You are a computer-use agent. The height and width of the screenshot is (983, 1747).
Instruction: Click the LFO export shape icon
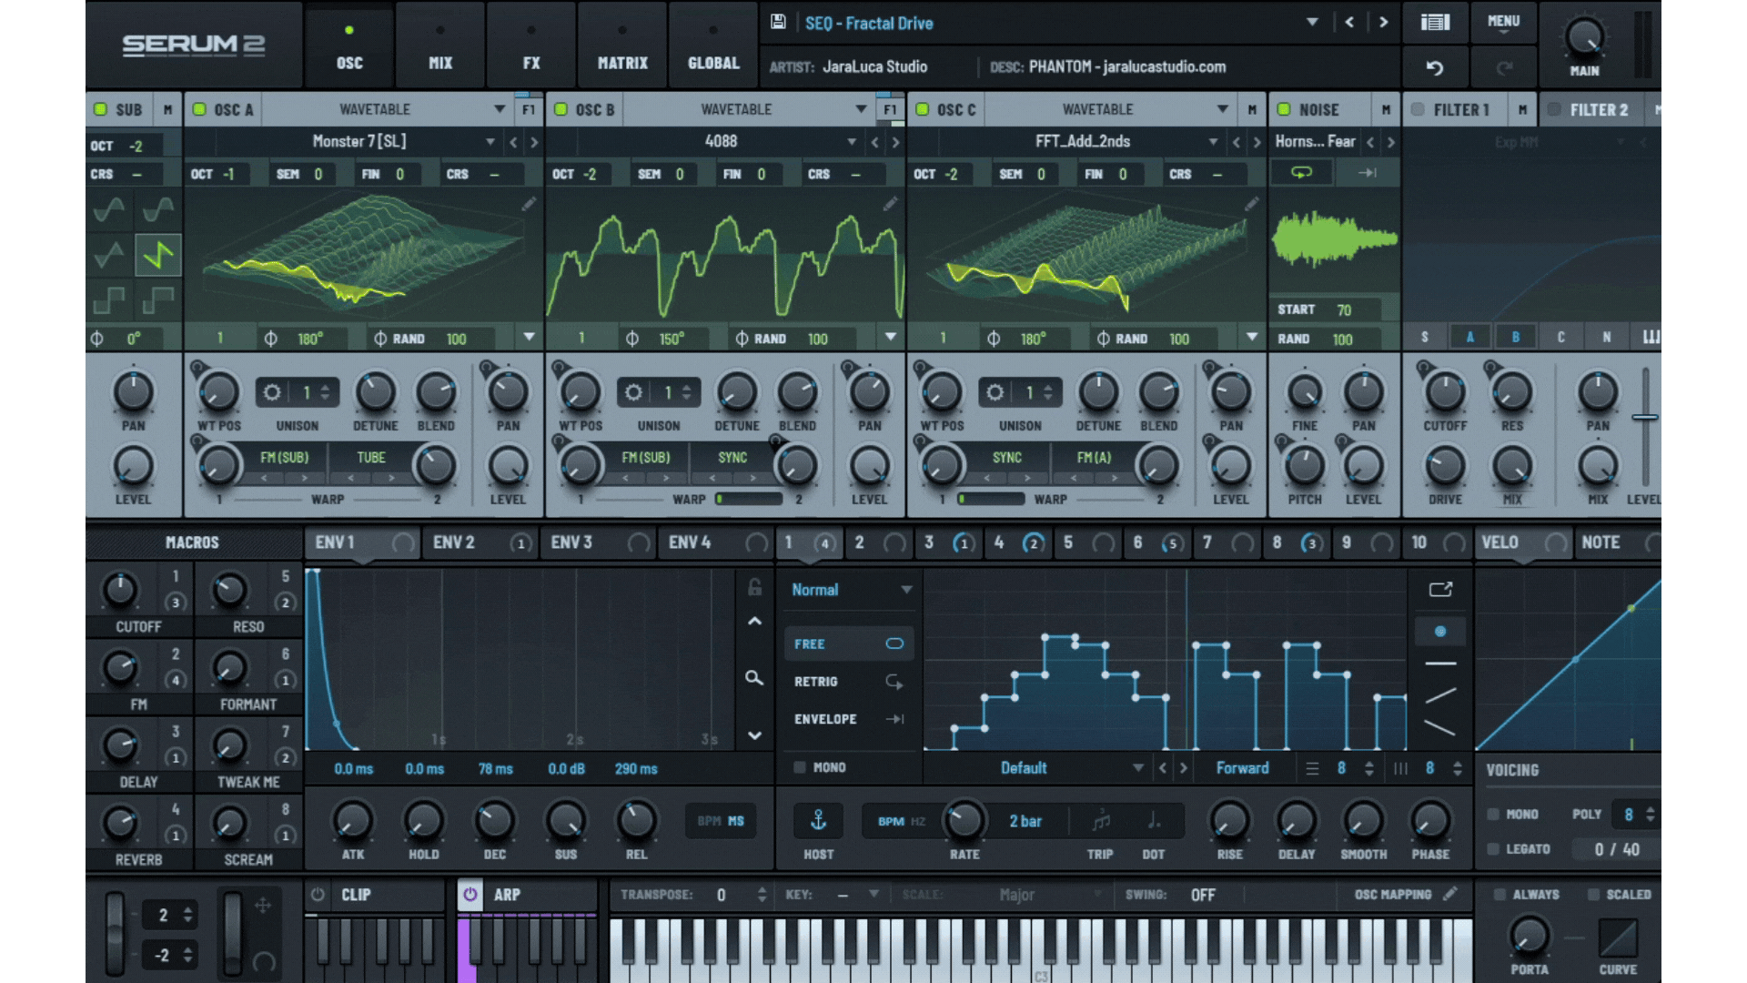click(1440, 590)
